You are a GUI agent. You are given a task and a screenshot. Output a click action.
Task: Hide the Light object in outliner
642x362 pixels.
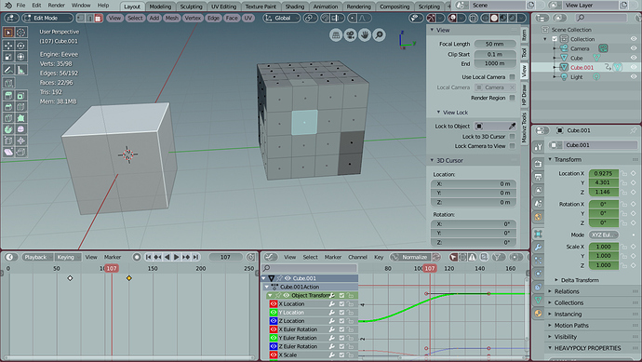click(634, 76)
